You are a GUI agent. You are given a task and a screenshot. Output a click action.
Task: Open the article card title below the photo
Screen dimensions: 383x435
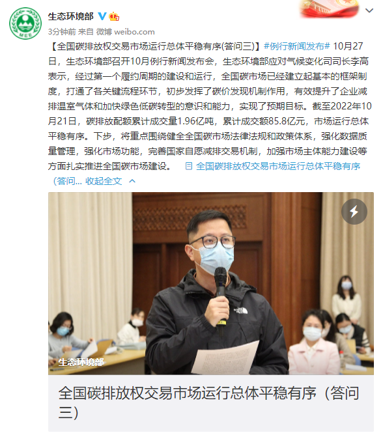208,402
